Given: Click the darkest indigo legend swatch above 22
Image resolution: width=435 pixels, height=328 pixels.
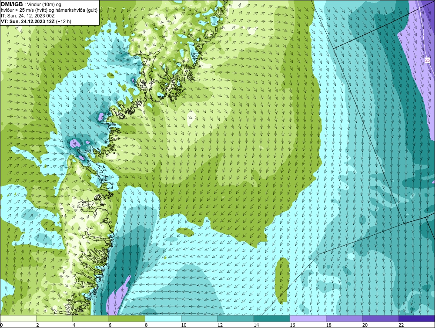Looking at the screenshot, I should (416, 318).
